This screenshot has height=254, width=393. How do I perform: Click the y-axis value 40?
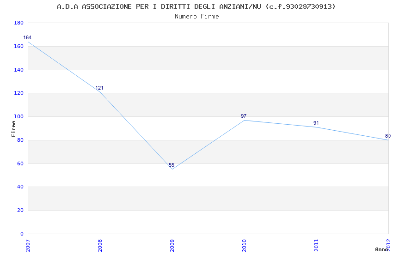point(20,187)
